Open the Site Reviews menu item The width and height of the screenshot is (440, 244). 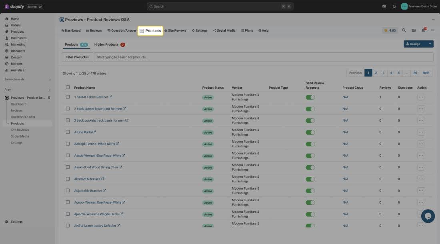pyautogui.click(x=175, y=30)
